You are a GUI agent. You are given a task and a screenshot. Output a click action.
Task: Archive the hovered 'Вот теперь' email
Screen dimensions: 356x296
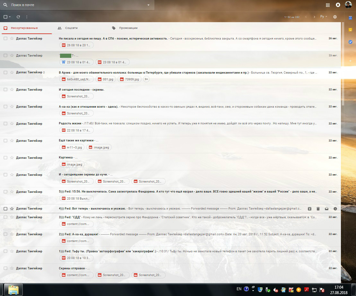(x=309, y=209)
